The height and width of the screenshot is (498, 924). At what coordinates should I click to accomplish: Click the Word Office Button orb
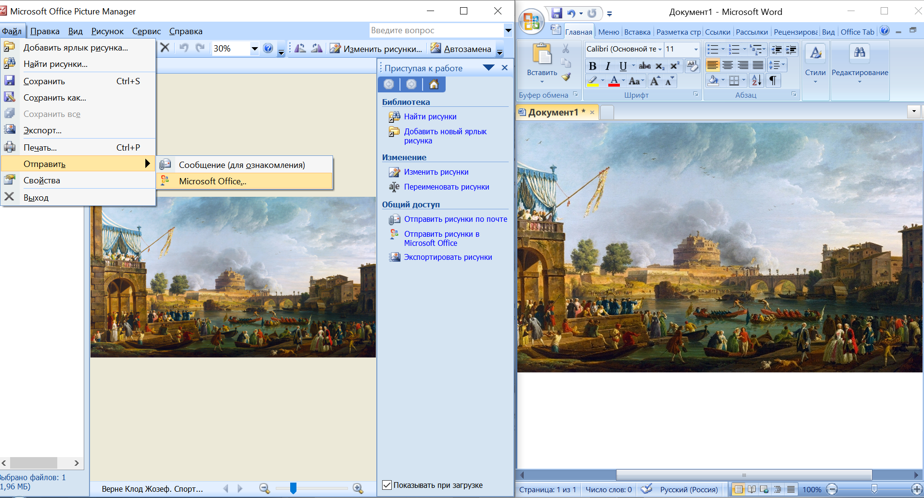tap(531, 22)
